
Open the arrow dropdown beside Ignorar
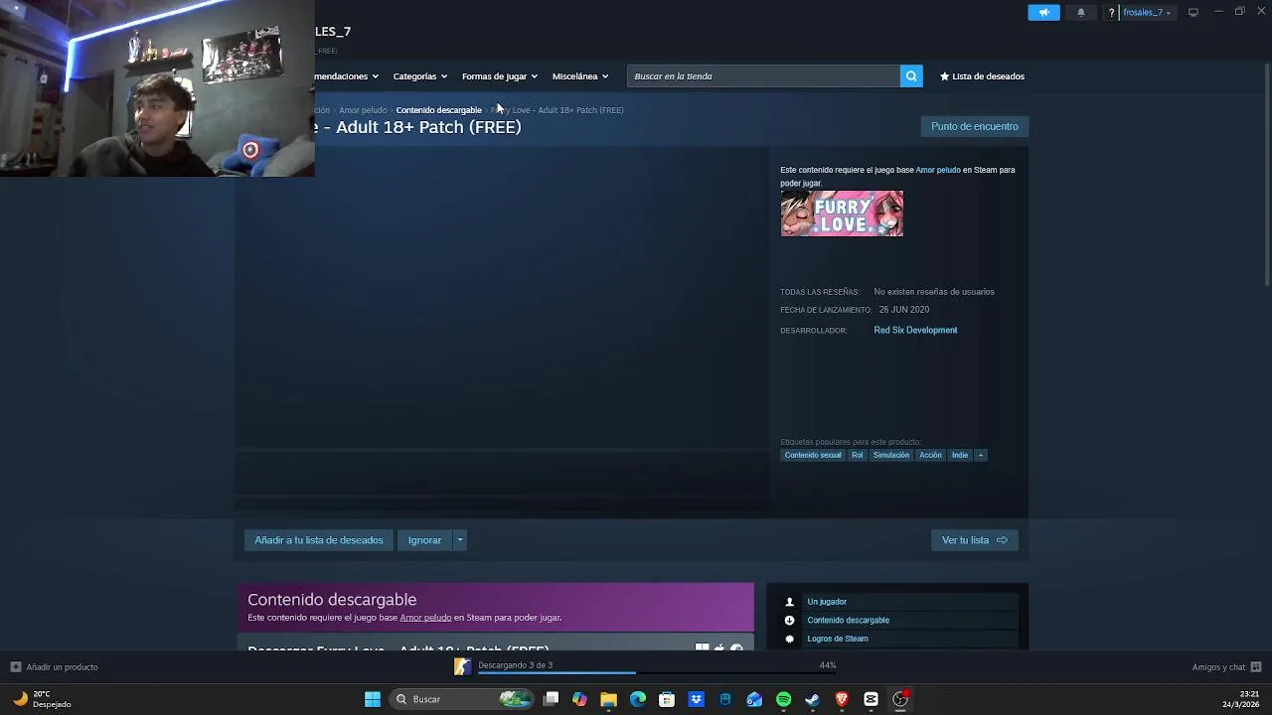tap(459, 540)
